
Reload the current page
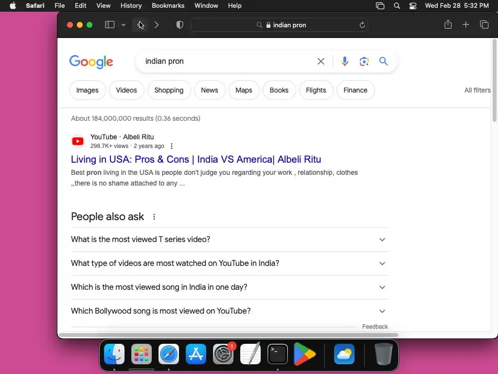pos(362,25)
